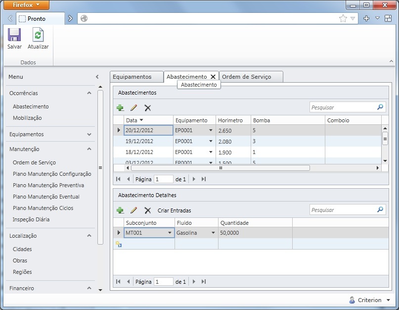Screen dimensions: 399x310
Task: Add a new Abastecimento Detalhes record
Action: [x=120, y=210]
